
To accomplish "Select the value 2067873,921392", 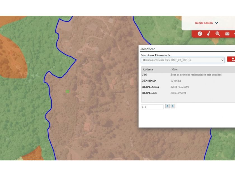I will [180, 87].
